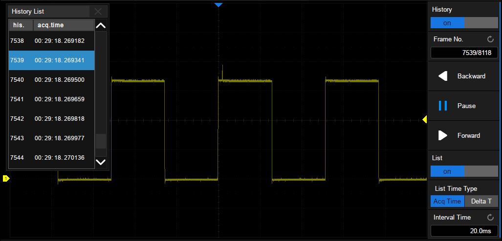Click the Interval Time 20.0ms field
The width and height of the screenshot is (502, 241).
pos(464,231)
